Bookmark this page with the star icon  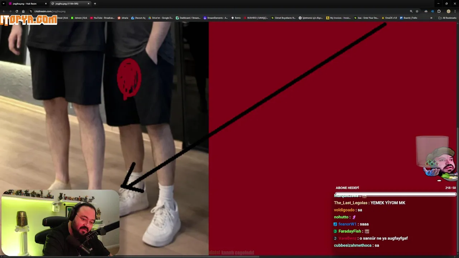417,11
